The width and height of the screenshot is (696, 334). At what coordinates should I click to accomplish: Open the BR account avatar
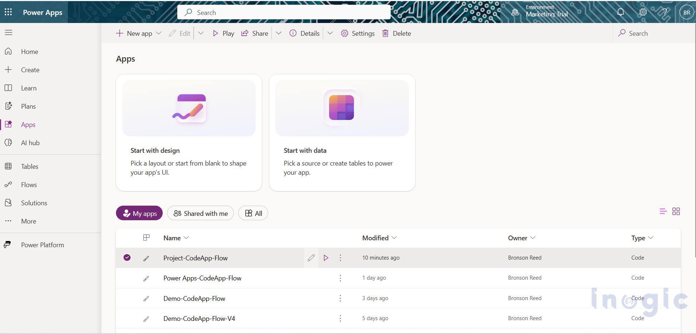687,12
